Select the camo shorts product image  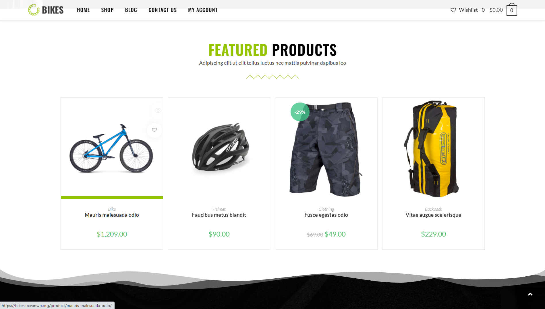[x=326, y=149]
